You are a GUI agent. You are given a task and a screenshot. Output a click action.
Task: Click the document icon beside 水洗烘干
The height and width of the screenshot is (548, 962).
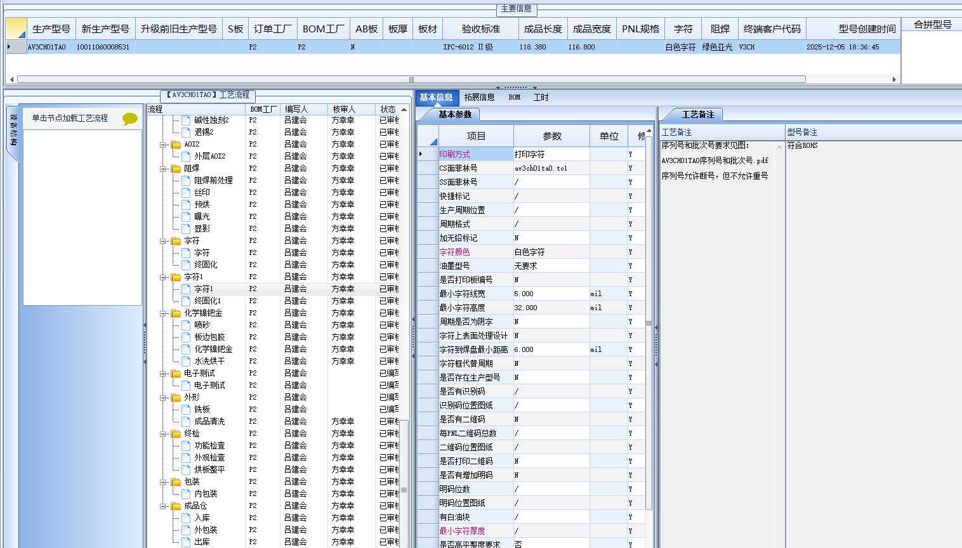click(186, 361)
